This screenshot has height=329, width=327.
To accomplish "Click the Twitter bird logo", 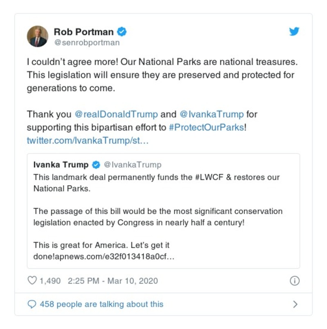I will pos(294,32).
